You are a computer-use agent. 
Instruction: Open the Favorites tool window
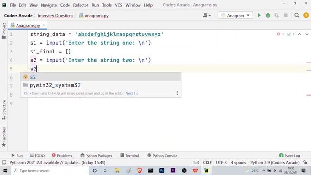[4, 137]
